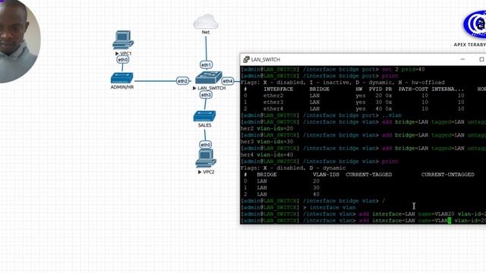Click the eth0 port label above VPC2

[205, 145]
